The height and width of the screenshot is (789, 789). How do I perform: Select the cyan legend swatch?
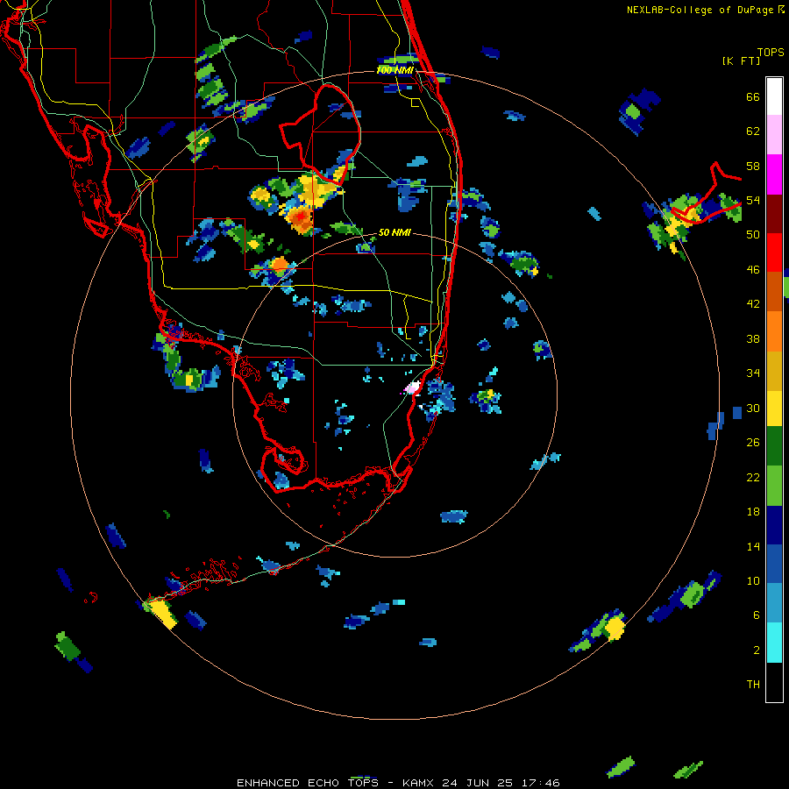(774, 643)
